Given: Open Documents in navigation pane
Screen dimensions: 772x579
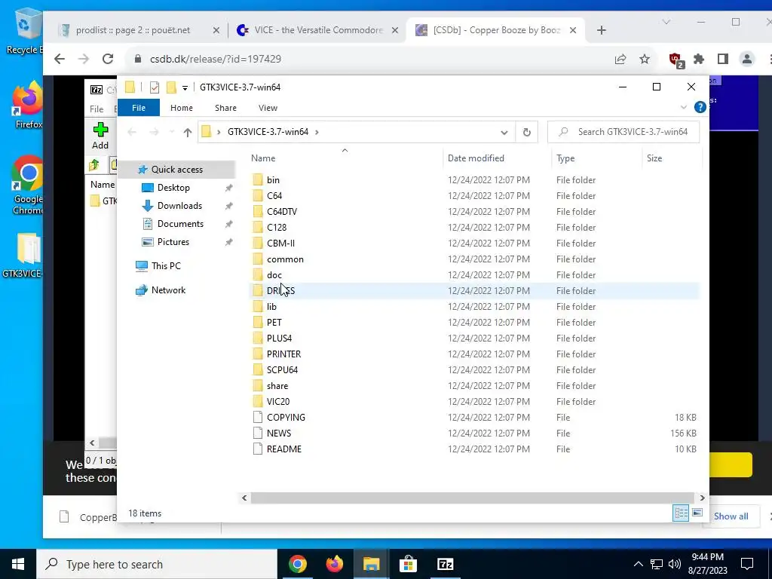Looking at the screenshot, I should point(180,223).
